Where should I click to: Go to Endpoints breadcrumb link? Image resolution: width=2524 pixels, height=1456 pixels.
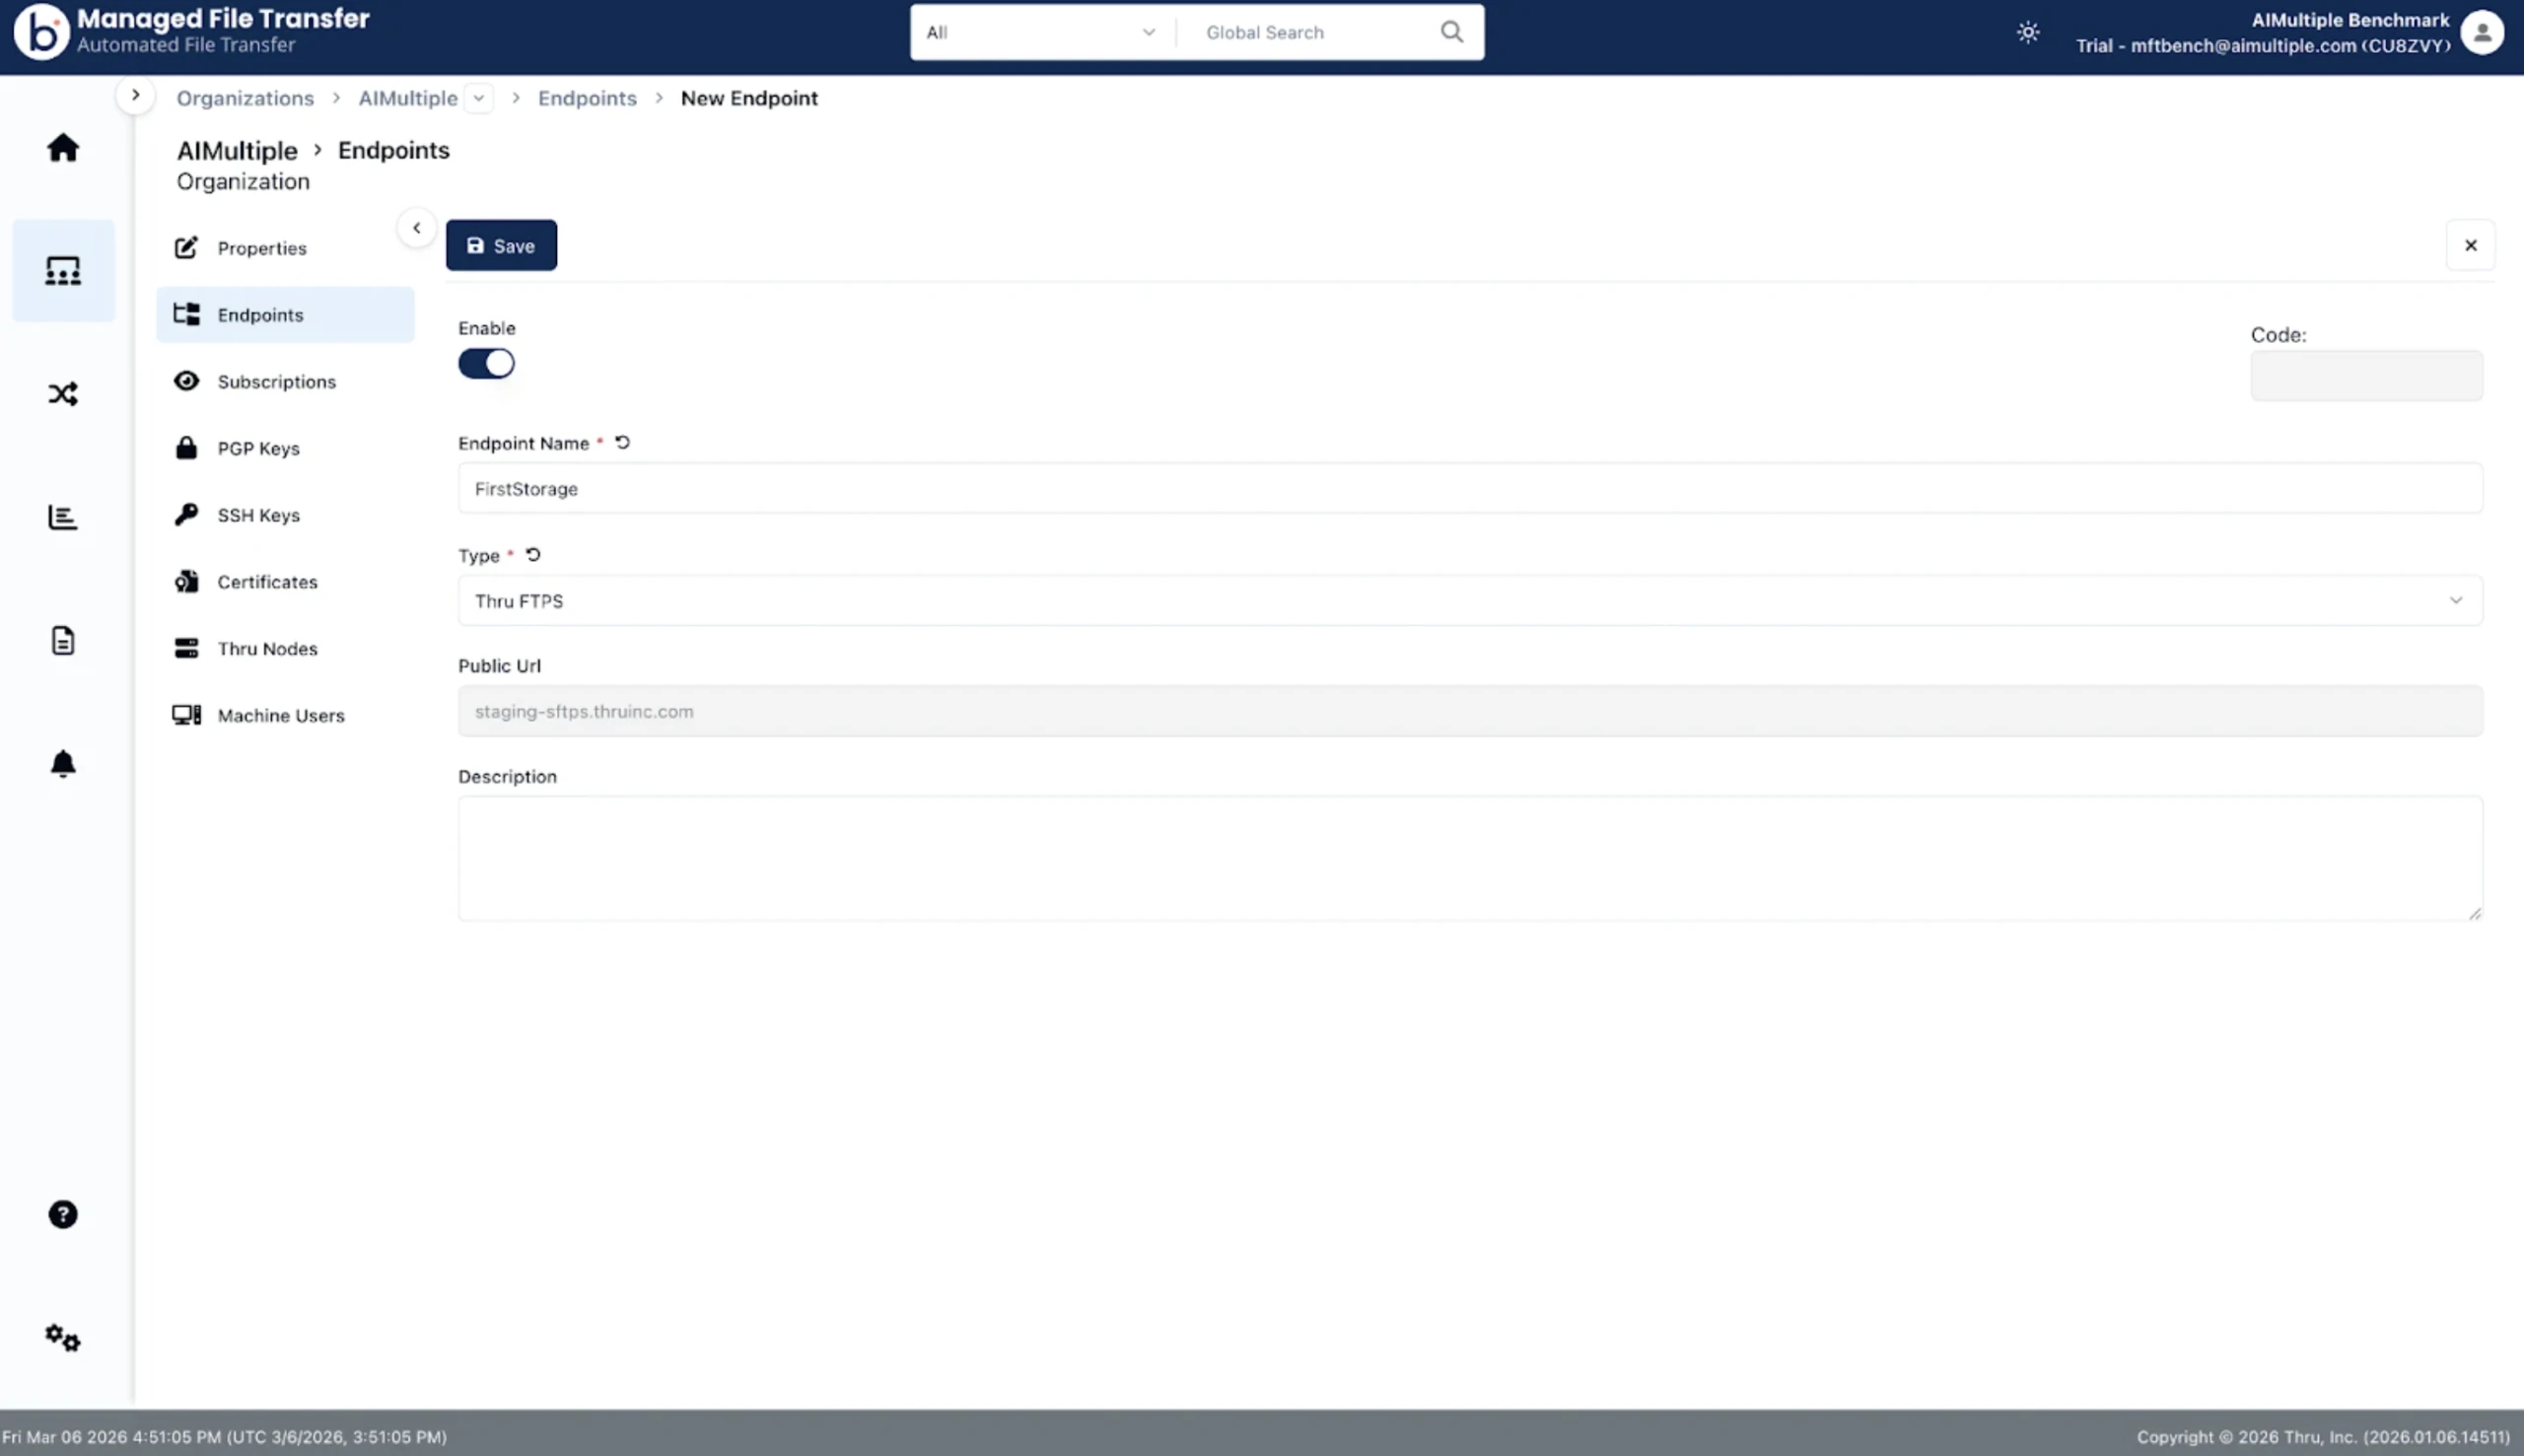587,98
